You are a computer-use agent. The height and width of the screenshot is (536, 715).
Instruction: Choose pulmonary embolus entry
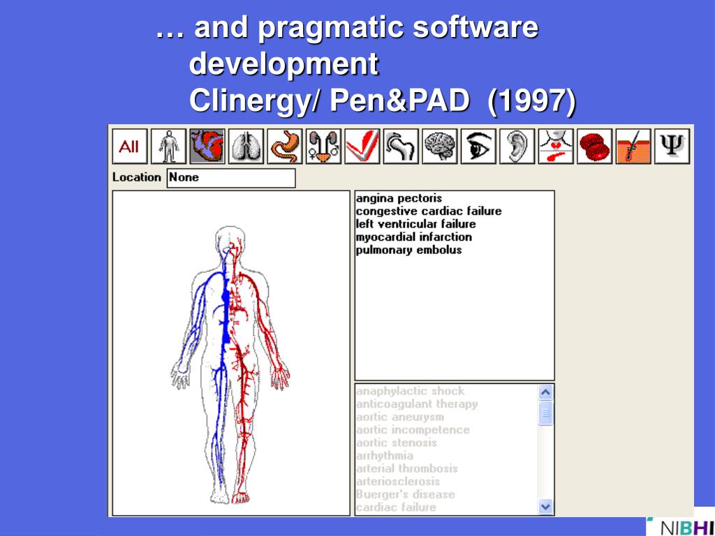tap(409, 250)
